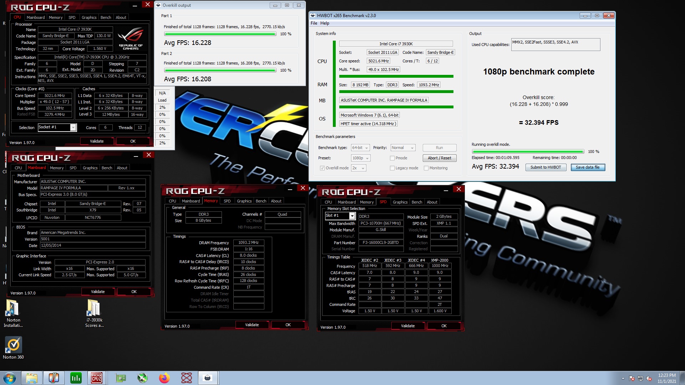Viewport: 685px width, 385px height.
Task: Open the Benchmark type 64-bit dropdown
Action: [x=360, y=148]
